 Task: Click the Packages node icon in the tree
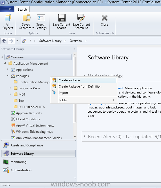(13, 76)
